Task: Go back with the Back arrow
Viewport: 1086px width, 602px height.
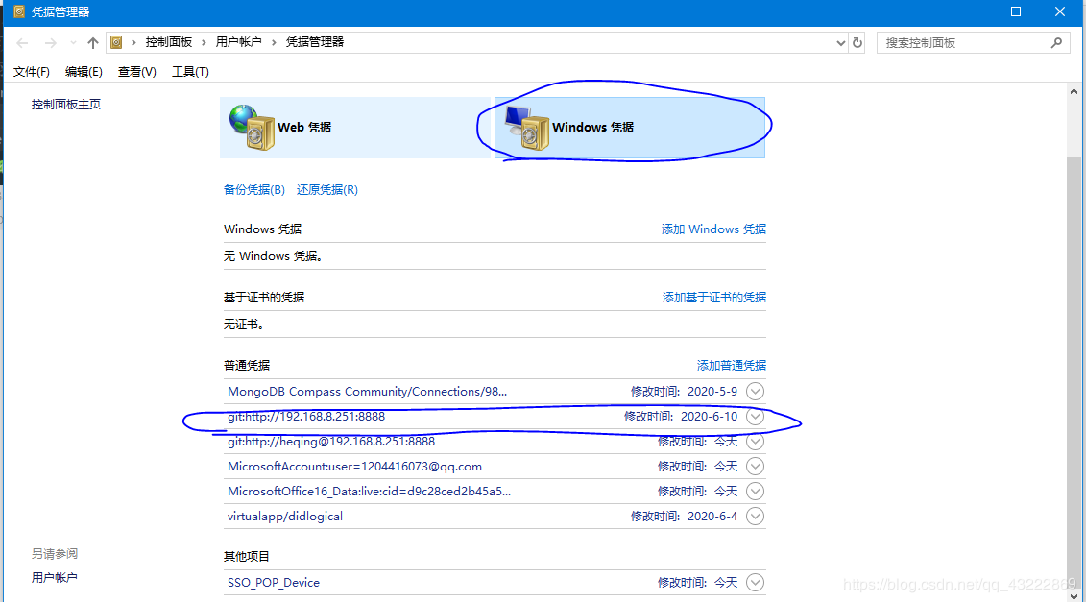Action: [x=22, y=43]
